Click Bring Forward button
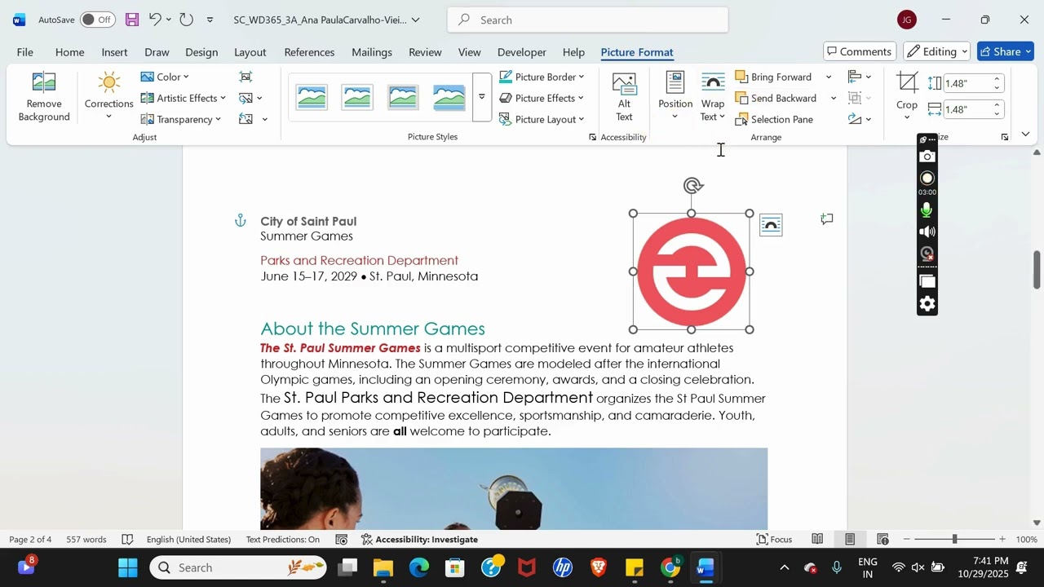 point(774,77)
